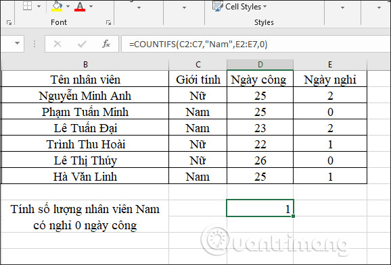
Task: Click the Cancel X in formula bar
Action: point(57,44)
